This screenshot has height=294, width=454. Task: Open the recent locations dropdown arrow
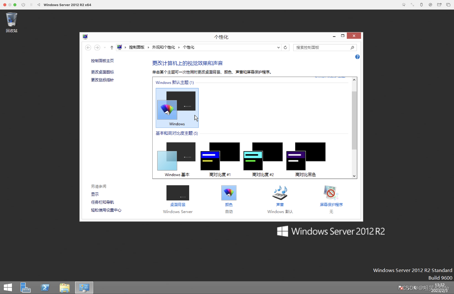tap(105, 47)
